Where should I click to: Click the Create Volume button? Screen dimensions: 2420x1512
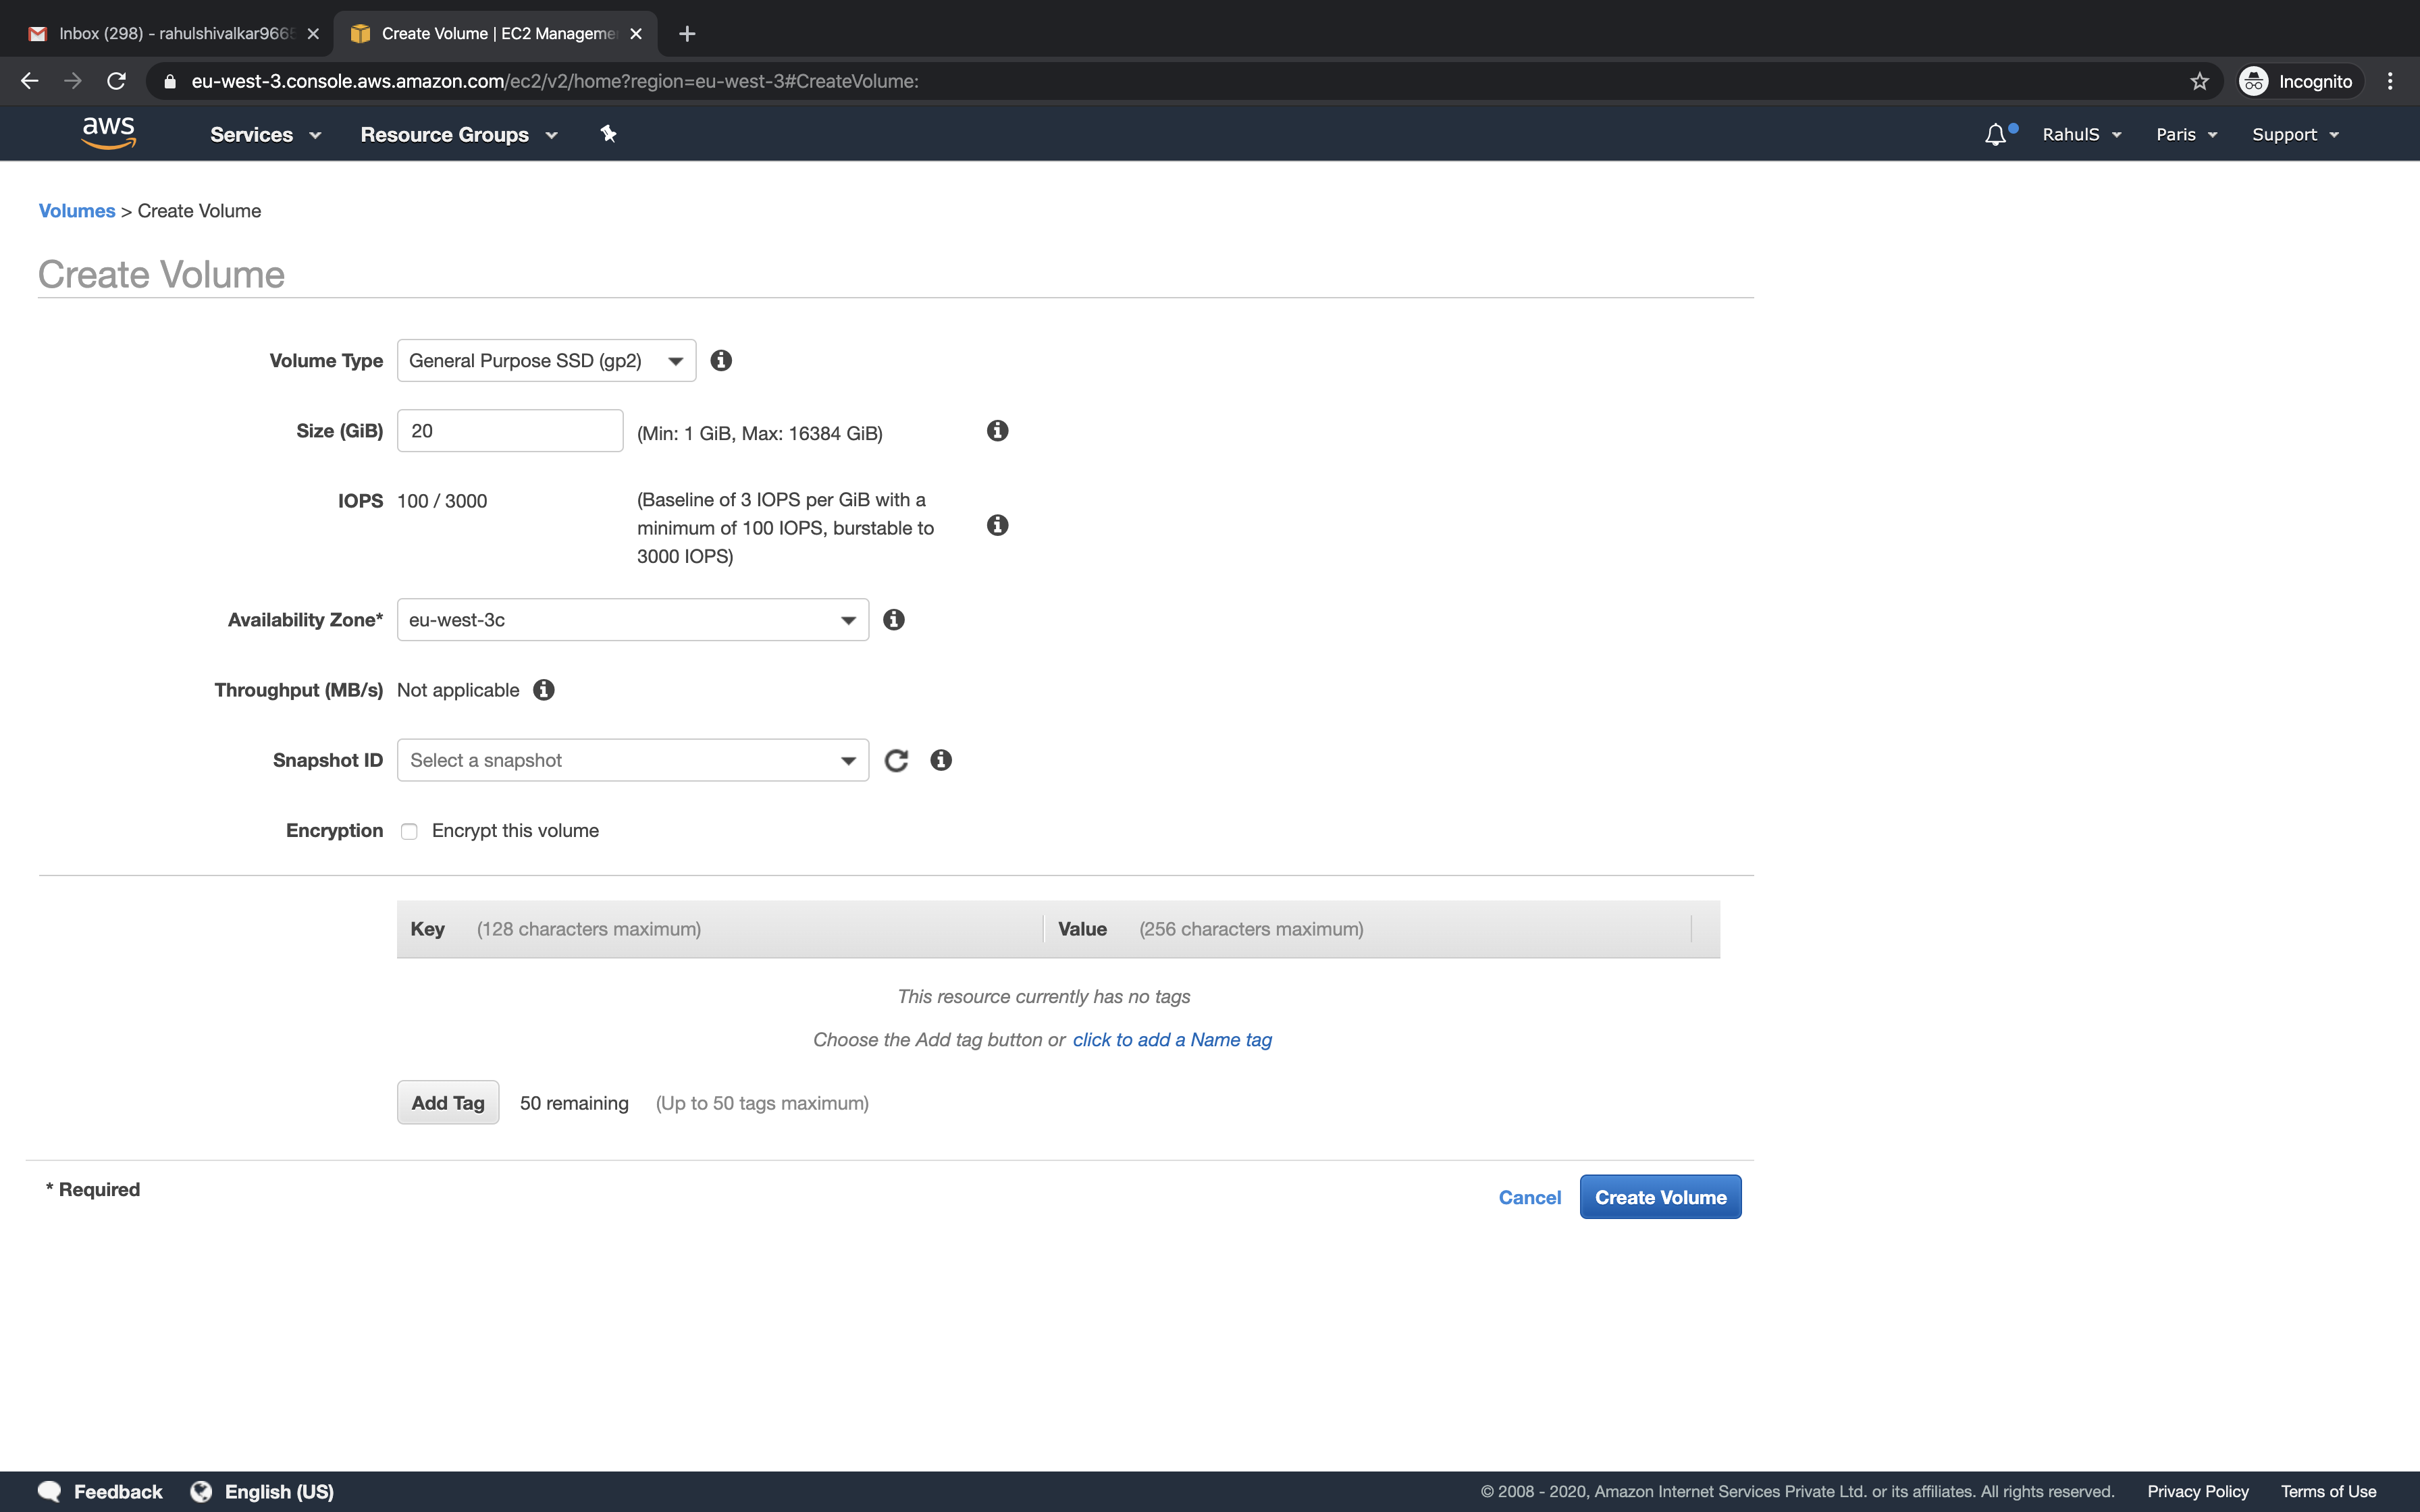coord(1660,1196)
